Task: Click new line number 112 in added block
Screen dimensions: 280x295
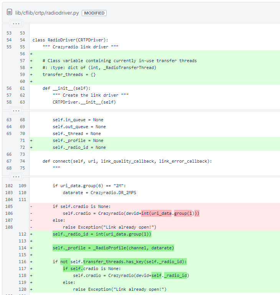Action: click(22, 234)
